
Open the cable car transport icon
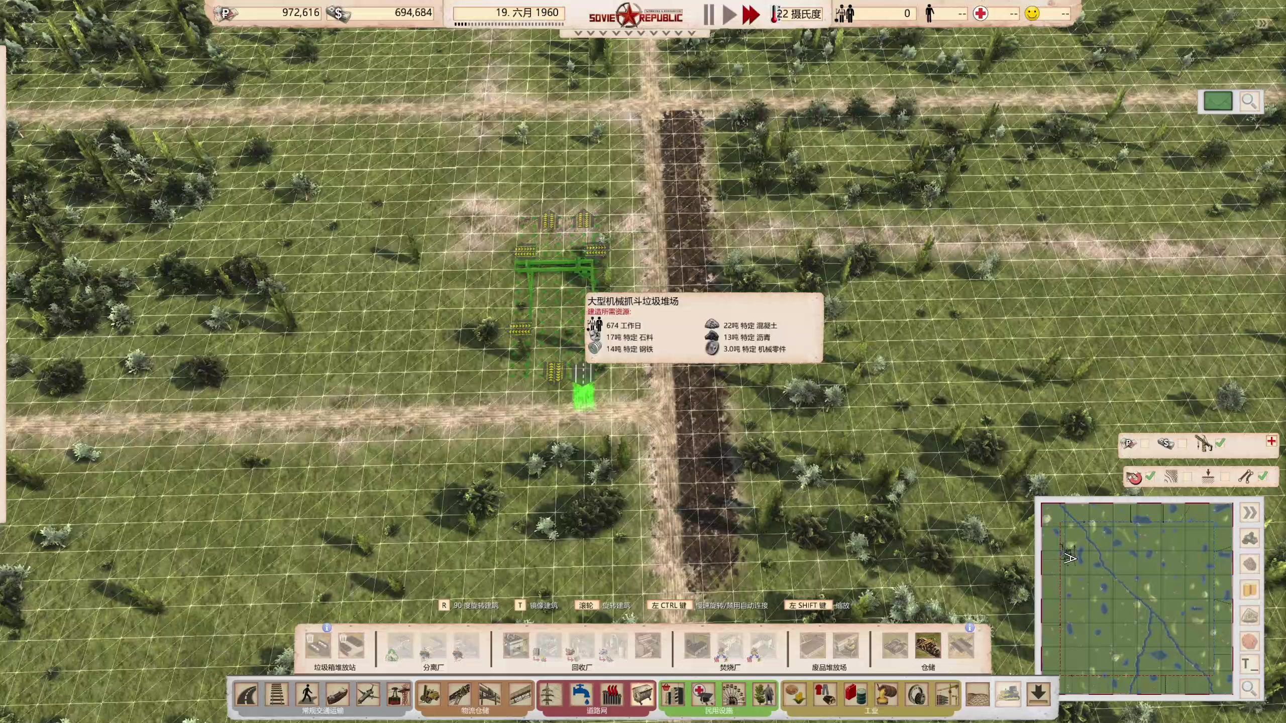tap(398, 695)
